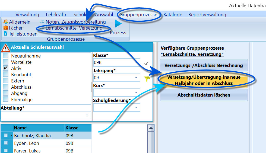The image size is (266, 153).
Task: Enable the Warteliste checkbox
Action: click(6, 62)
